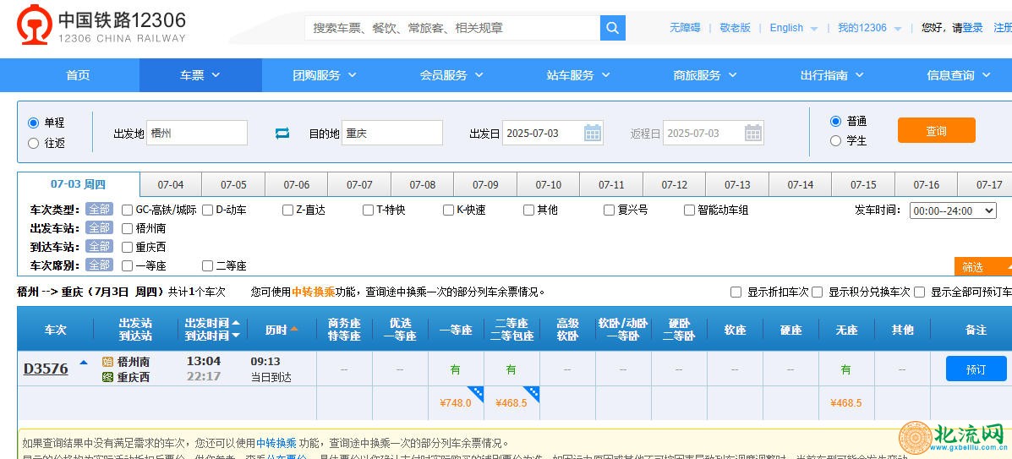The height and width of the screenshot is (459, 1012).
Task: Open the departure date calendar icon
Action: (593, 133)
